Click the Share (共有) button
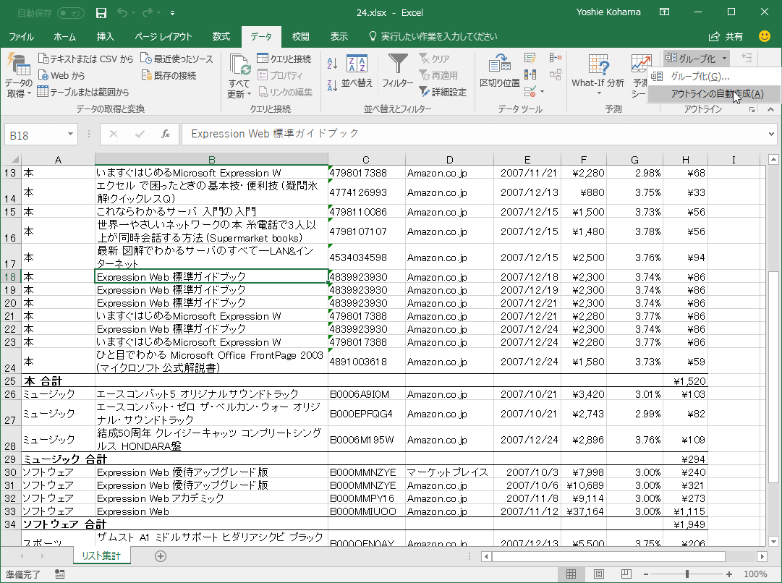The width and height of the screenshot is (782, 583). pyautogui.click(x=726, y=36)
